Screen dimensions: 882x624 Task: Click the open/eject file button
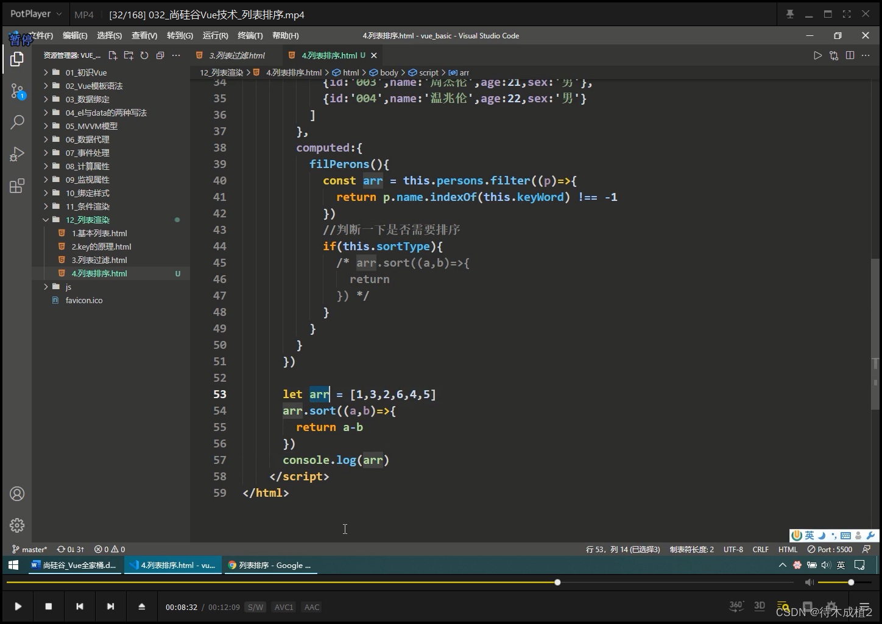point(141,606)
